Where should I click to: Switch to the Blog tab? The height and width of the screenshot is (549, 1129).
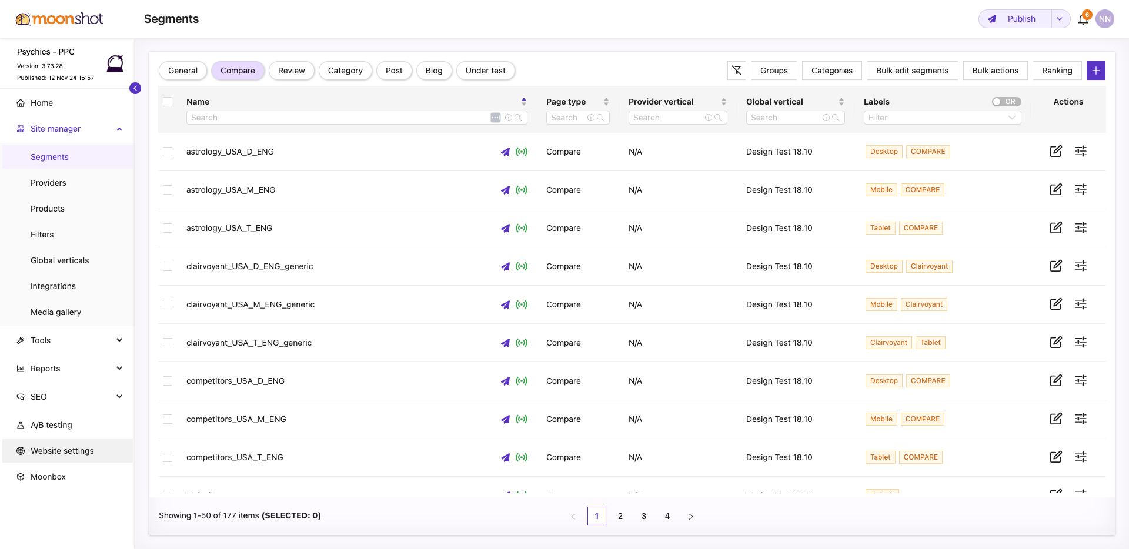(434, 71)
